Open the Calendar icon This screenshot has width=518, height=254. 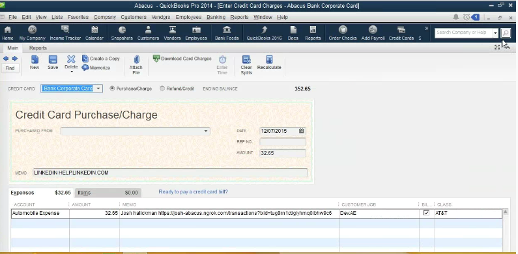[94, 33]
